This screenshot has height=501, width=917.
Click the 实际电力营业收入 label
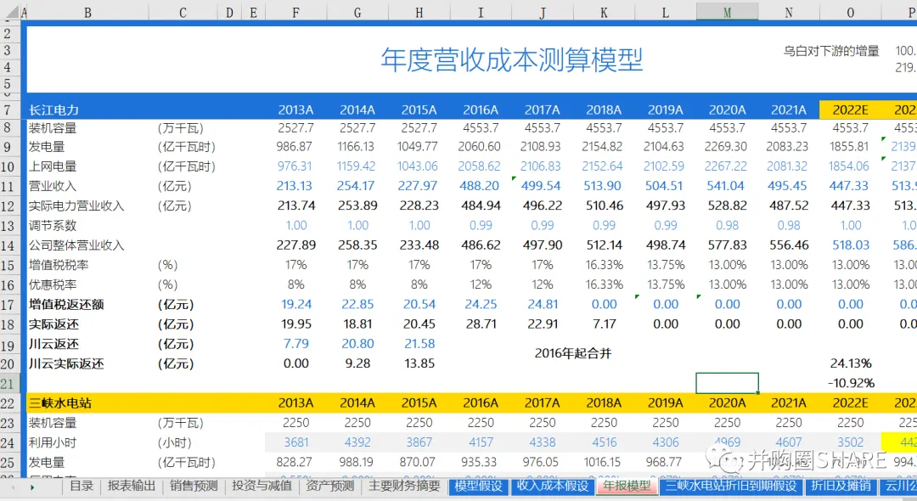pyautogui.click(x=76, y=206)
